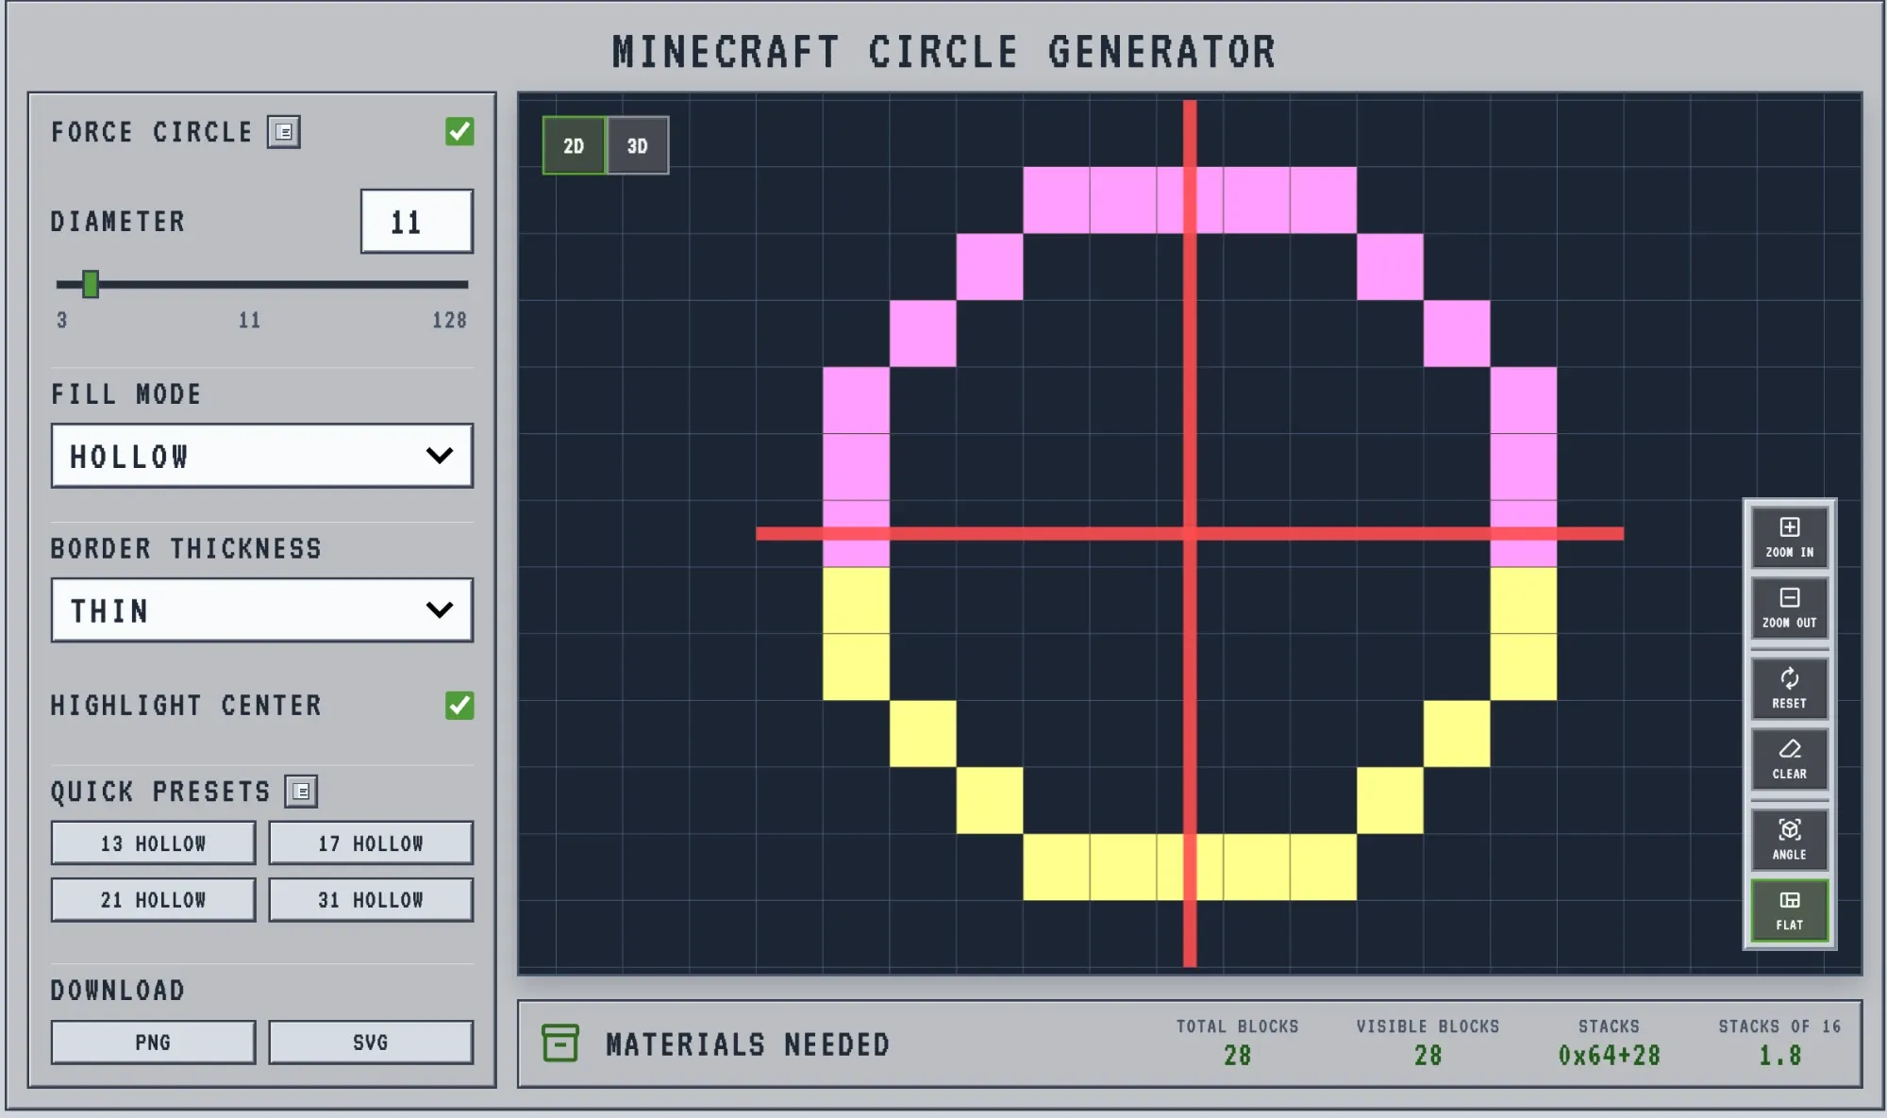Click the Zoom In tool
This screenshot has height=1118, width=1887.
[1789, 537]
